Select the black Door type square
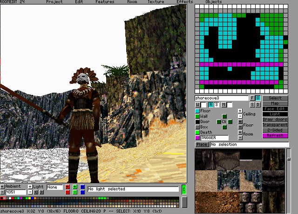Screen dimensions: 298x214 click(197, 122)
